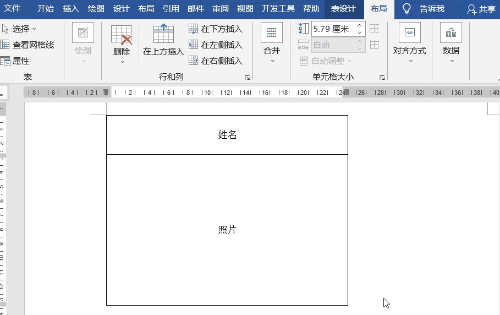Expand the 对齐方式 dropdown arrow
This screenshot has width=500, height=315.
411,61
